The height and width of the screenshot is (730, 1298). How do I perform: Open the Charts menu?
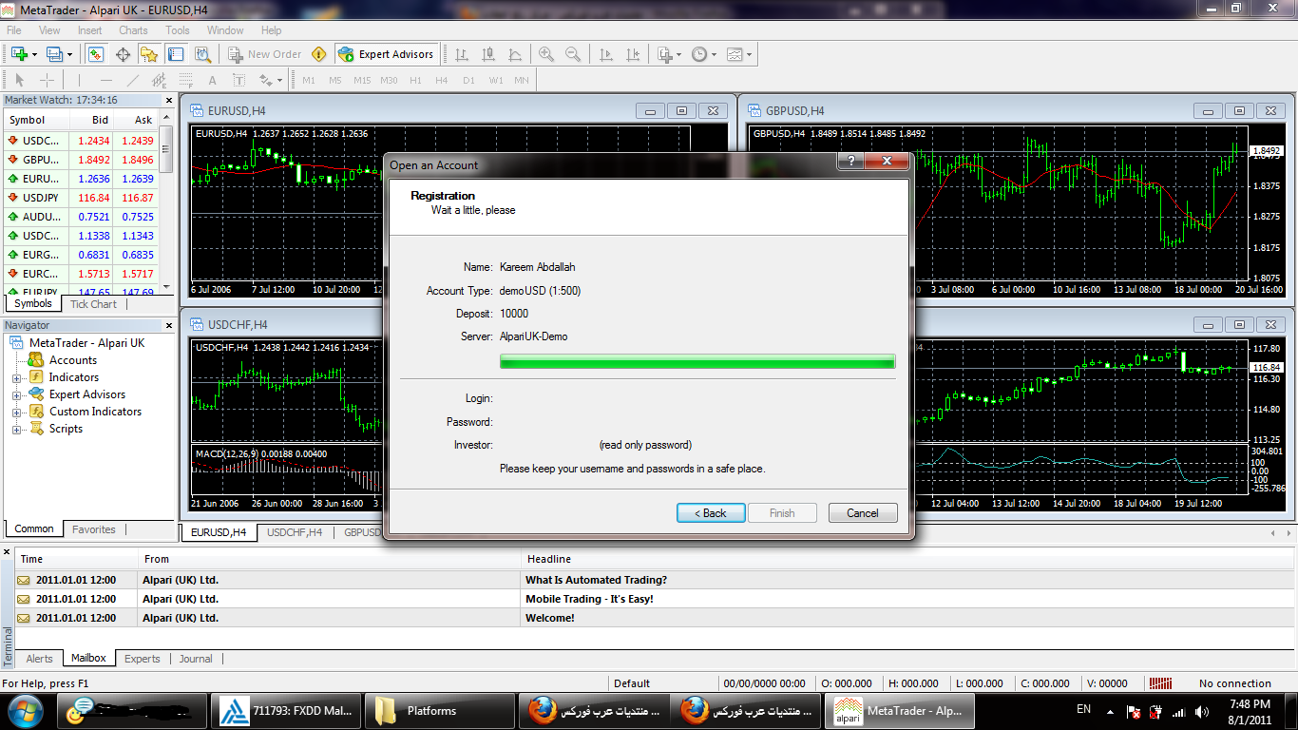(133, 30)
